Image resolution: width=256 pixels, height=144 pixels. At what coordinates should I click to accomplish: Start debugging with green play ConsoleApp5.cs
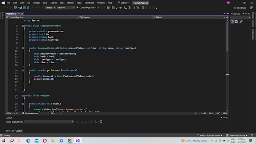click(86, 8)
